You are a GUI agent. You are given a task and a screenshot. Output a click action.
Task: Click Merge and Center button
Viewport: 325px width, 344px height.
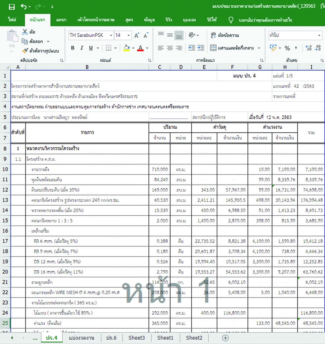tap(232, 48)
